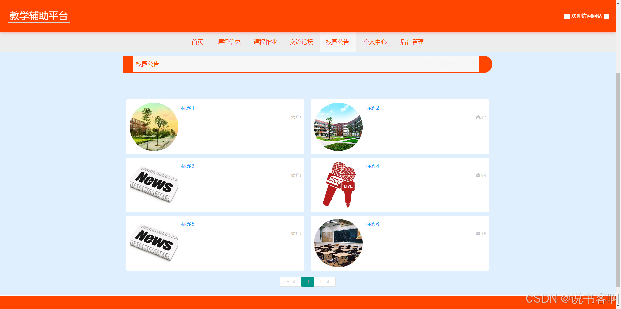Select page 1 in pagination

(308, 282)
